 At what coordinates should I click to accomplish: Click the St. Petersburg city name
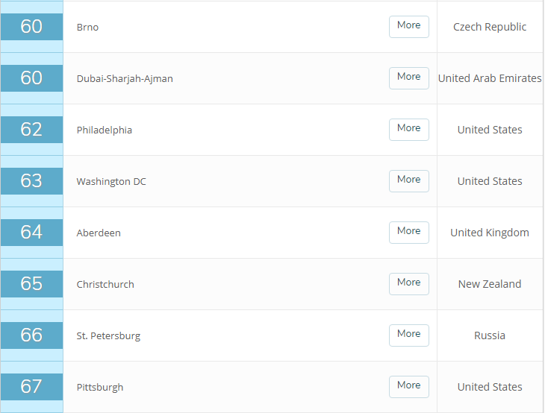(108, 336)
